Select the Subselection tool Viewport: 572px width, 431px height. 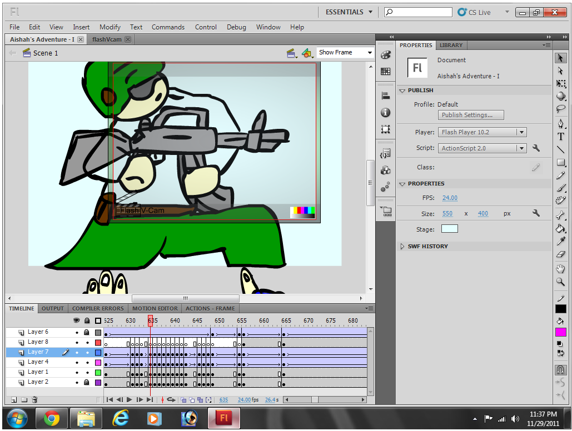561,71
